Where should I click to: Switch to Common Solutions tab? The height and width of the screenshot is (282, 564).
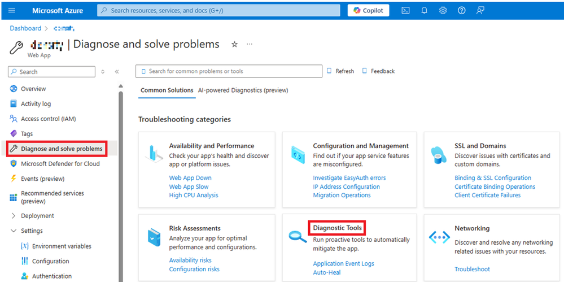pyautogui.click(x=167, y=90)
